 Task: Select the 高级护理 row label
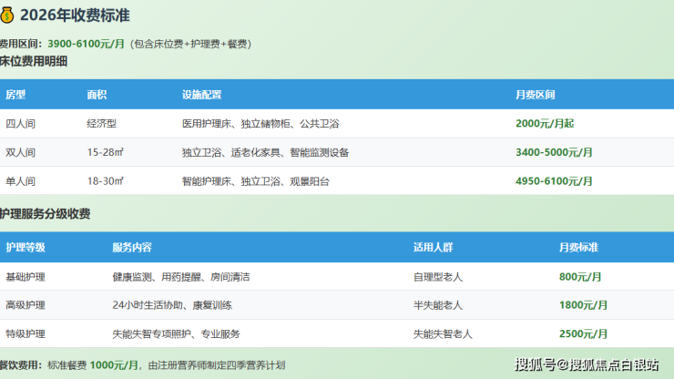(26, 305)
